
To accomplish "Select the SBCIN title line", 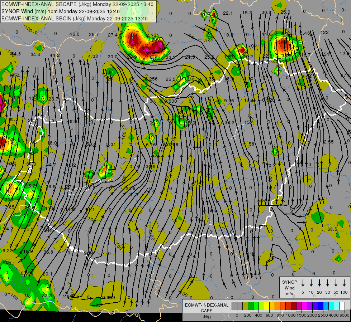I will coord(75,19).
